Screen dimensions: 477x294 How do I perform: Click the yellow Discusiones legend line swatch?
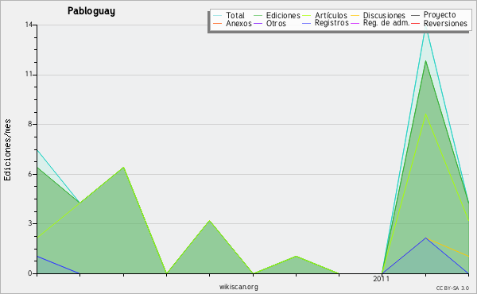(x=355, y=15)
